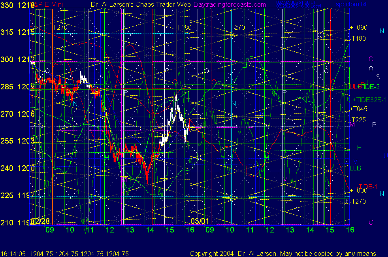Click the bright green "+TIDE-2" label
The image size is (388, 257).
click(369, 87)
